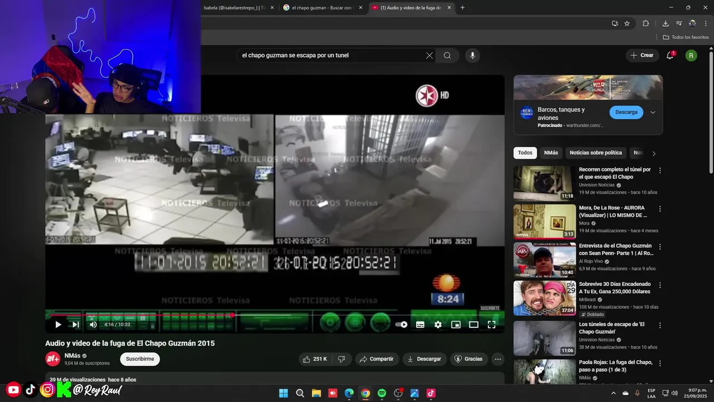Open the Windows Start menu
Viewport: 714px width, 402px height.
[283, 393]
